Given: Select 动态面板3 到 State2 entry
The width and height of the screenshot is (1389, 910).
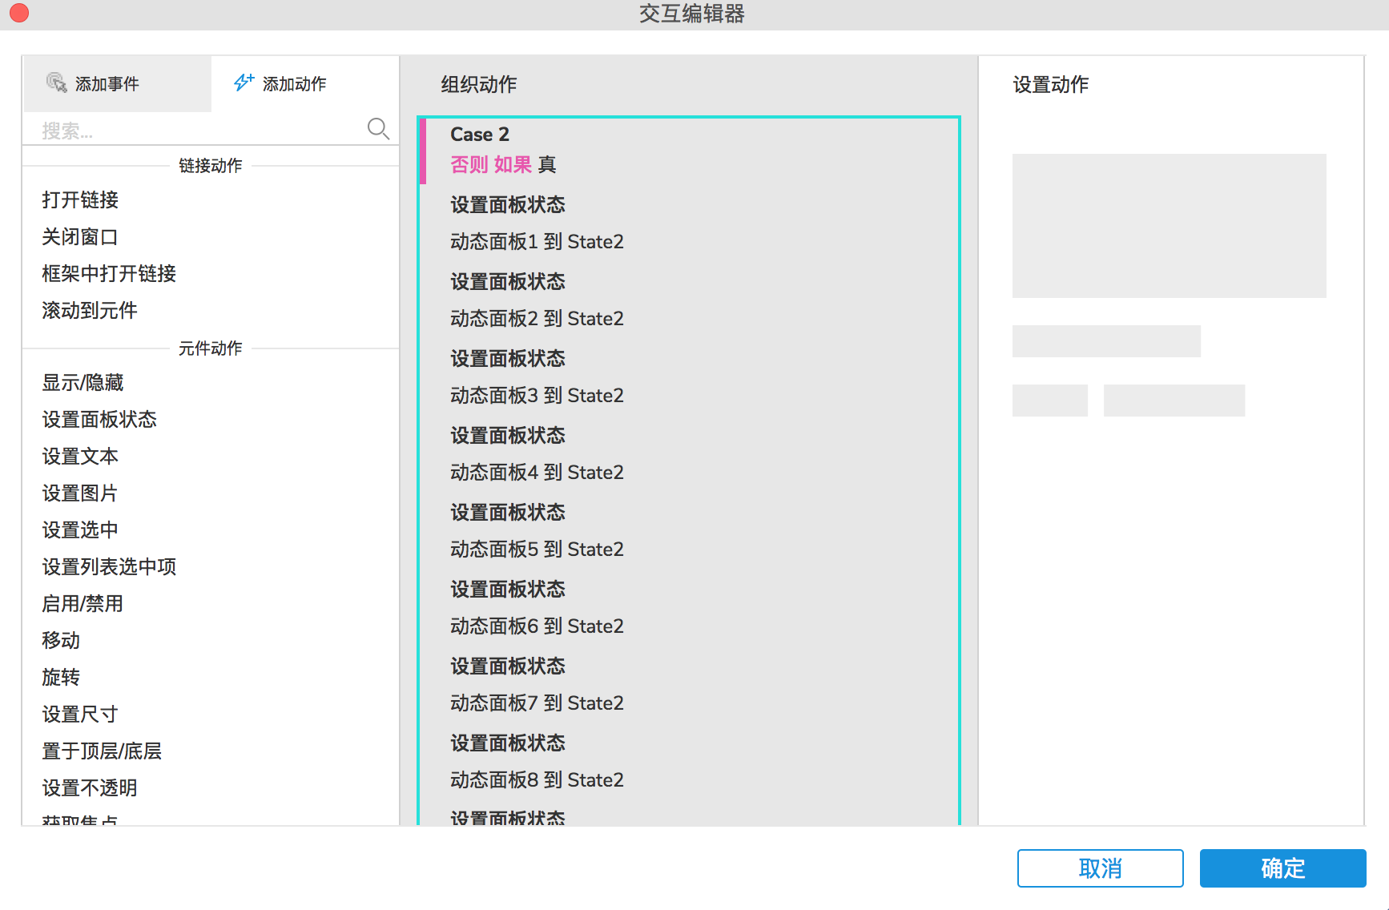Looking at the screenshot, I should 537,395.
